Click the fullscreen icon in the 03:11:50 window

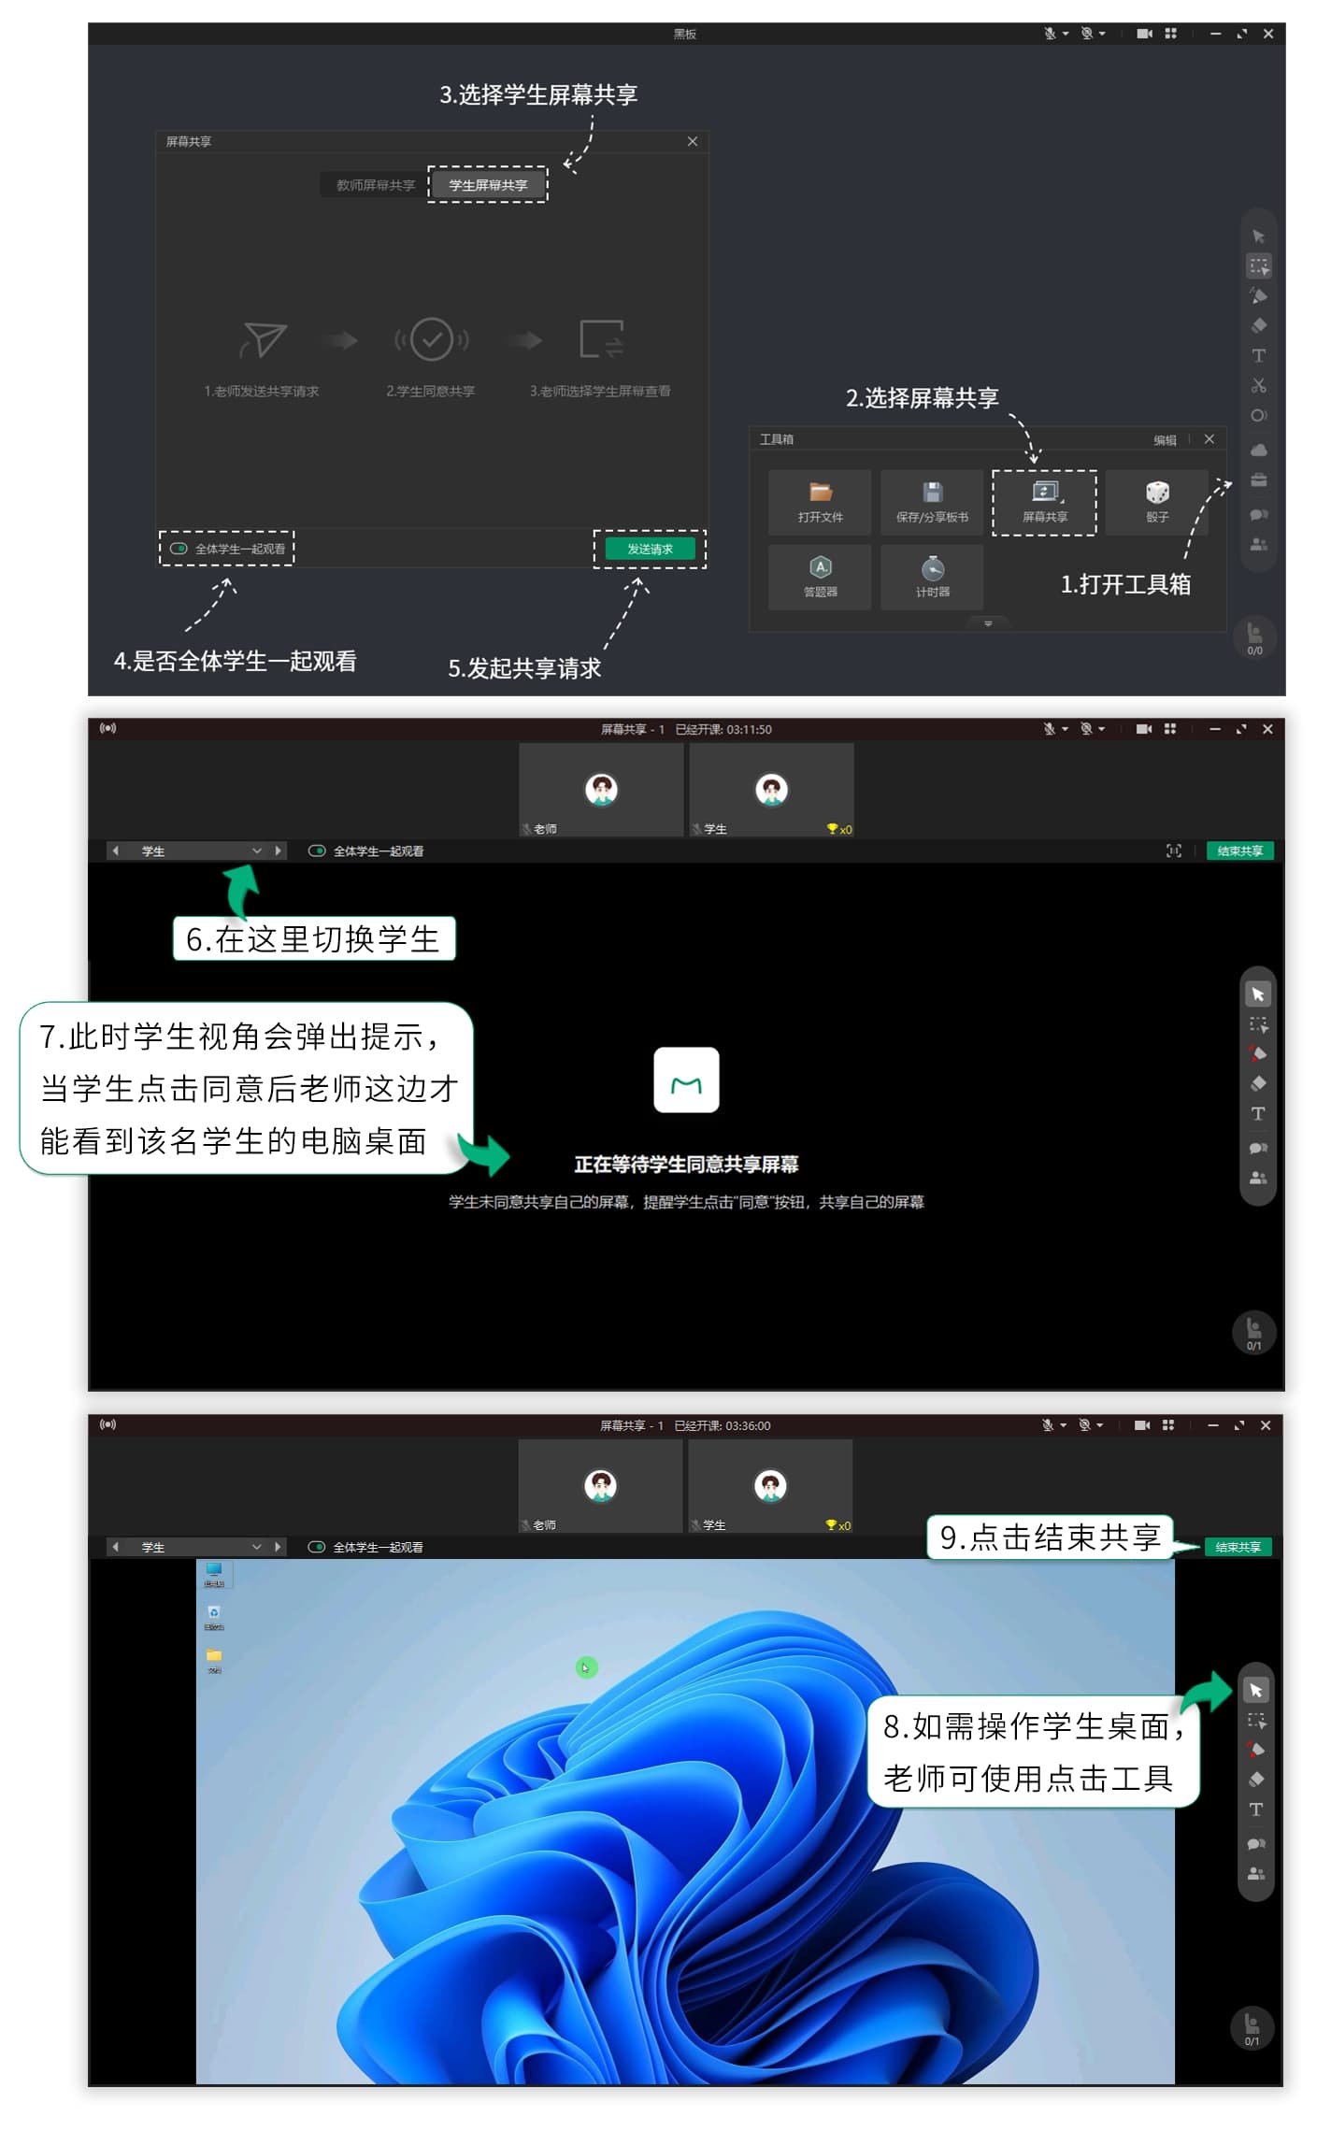(x=1174, y=851)
